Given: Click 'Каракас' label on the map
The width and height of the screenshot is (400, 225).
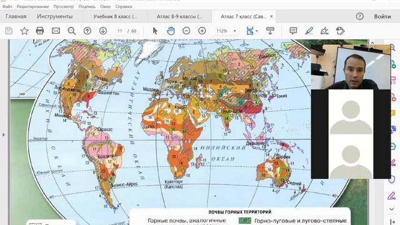Looking at the screenshot, I should tap(105, 129).
